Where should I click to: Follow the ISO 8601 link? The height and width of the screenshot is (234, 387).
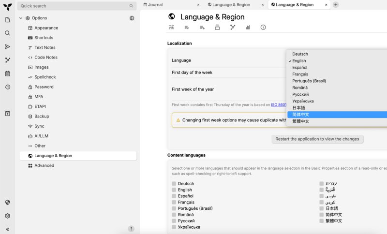279,104
